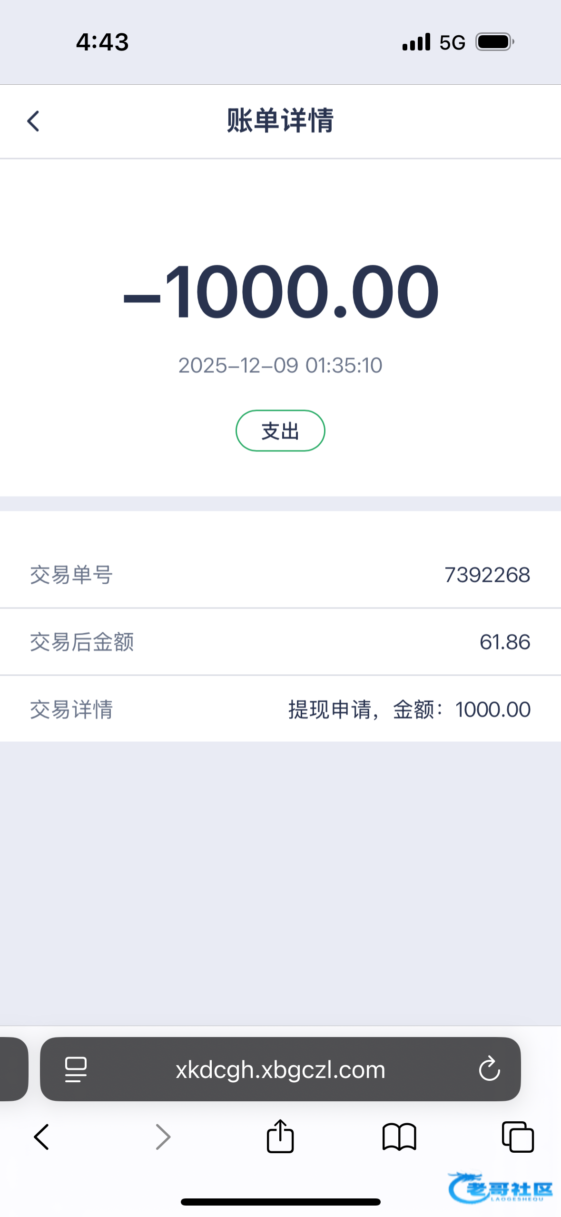Tap the 支出 type badge
This screenshot has height=1217, width=561.
tap(280, 431)
